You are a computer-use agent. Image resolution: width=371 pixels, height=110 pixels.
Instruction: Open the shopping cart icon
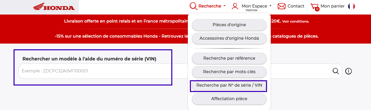tap(314, 7)
